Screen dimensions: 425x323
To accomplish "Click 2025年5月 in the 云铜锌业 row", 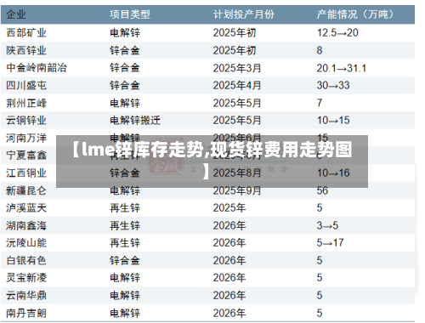I will coord(237,121).
